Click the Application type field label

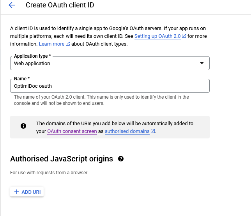click(32, 56)
